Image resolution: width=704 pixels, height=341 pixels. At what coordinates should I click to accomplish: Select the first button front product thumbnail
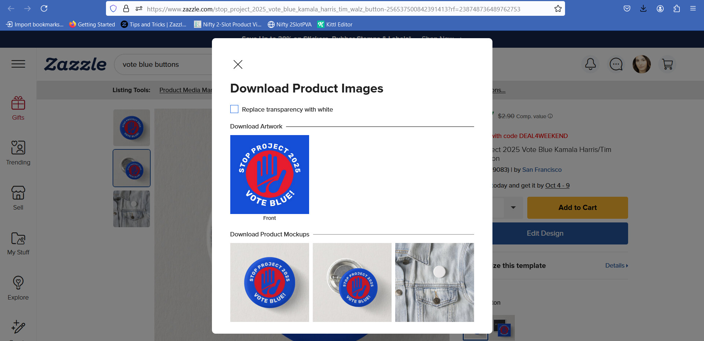(132, 128)
